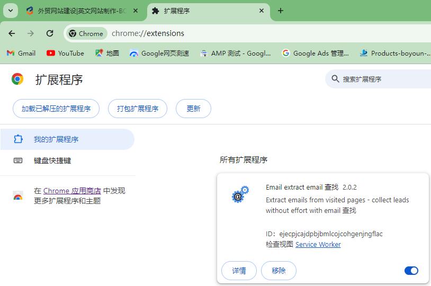Image resolution: width=431 pixels, height=286 pixels.
Task: Click the 更新 button
Action: [x=193, y=109]
